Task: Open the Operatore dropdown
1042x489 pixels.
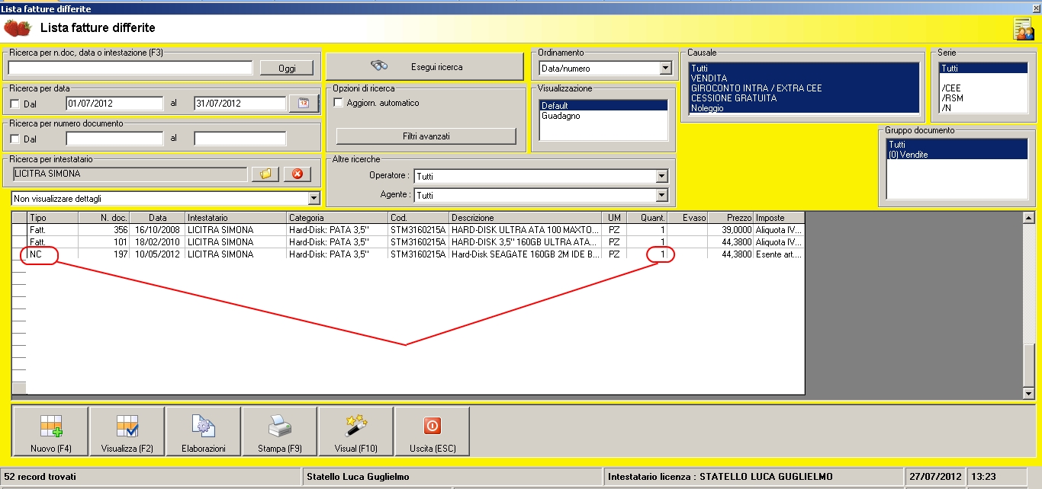Action: tap(661, 176)
